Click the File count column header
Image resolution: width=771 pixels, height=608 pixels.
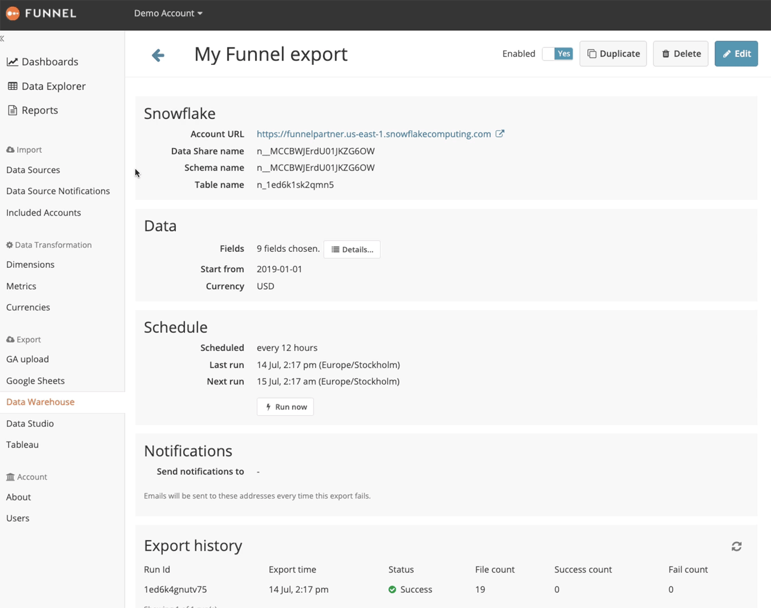tap(495, 569)
